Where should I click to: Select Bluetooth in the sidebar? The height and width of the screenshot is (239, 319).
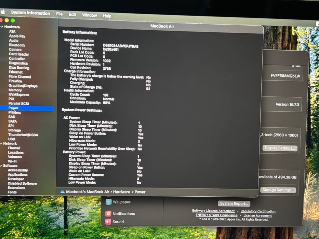[17, 45]
